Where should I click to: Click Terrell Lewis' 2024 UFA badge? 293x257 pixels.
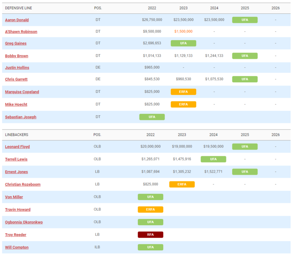click(213, 159)
